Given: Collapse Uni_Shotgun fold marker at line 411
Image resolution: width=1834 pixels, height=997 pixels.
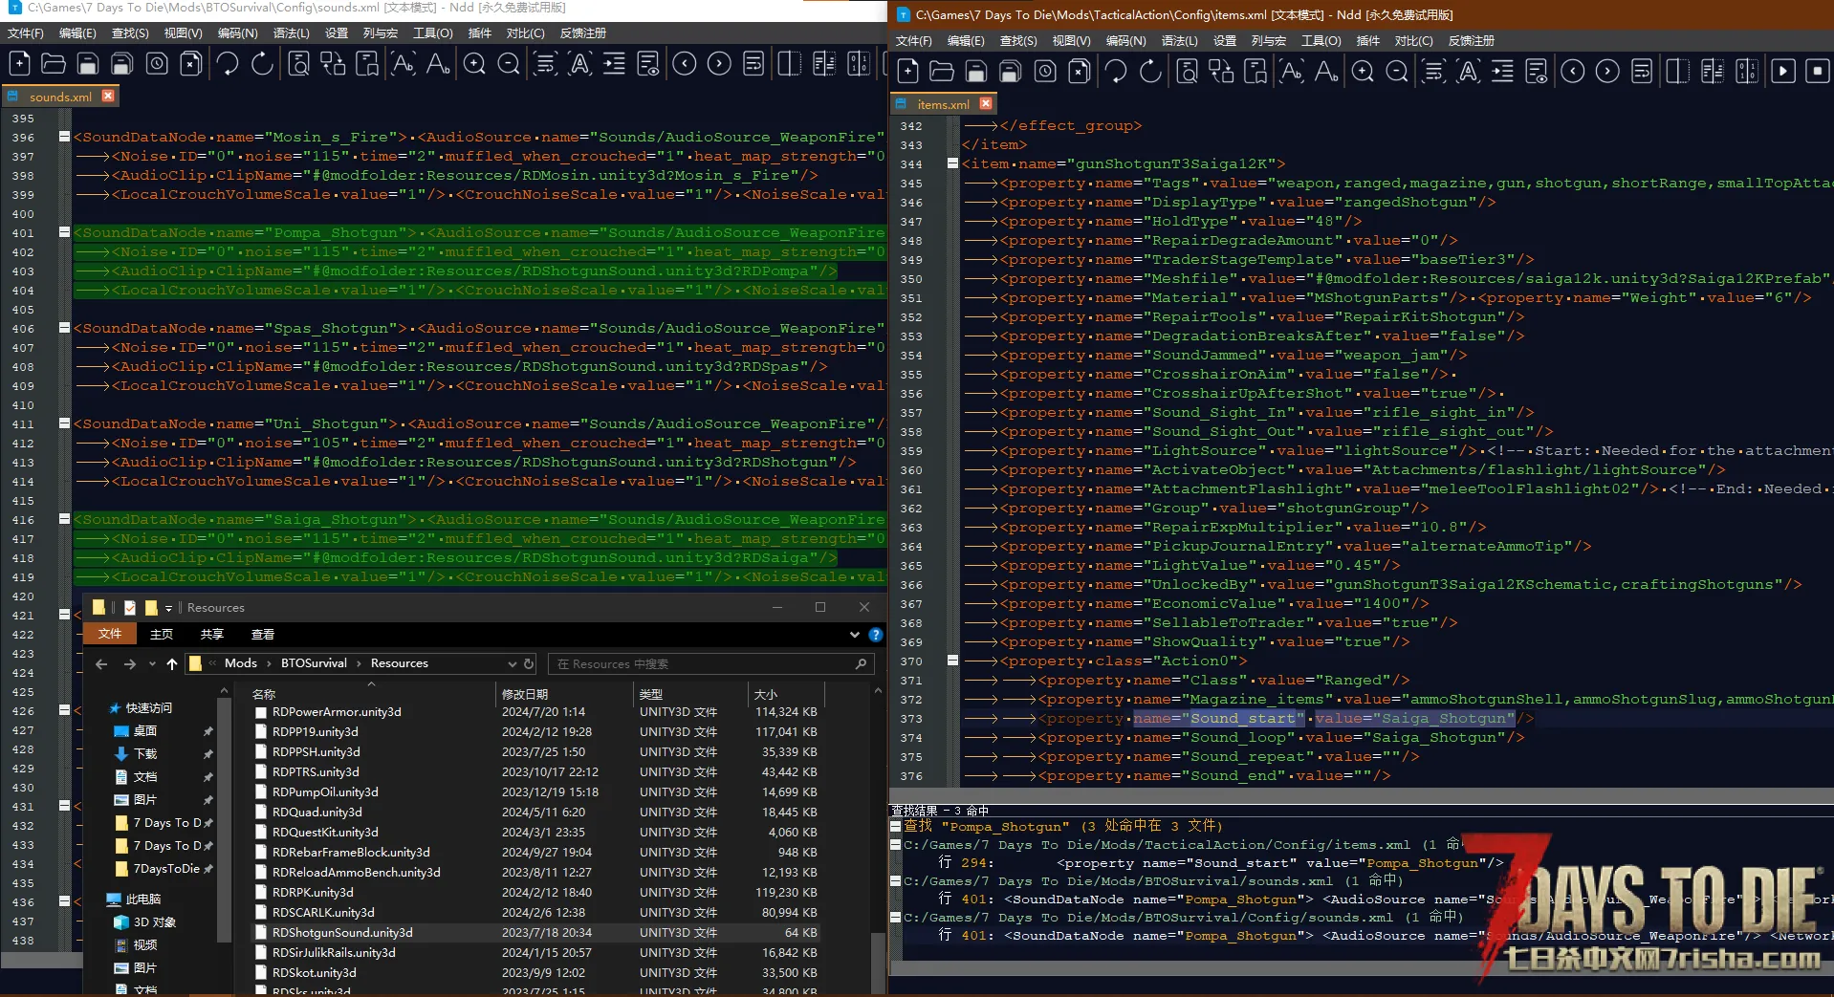Looking at the screenshot, I should tap(64, 423).
